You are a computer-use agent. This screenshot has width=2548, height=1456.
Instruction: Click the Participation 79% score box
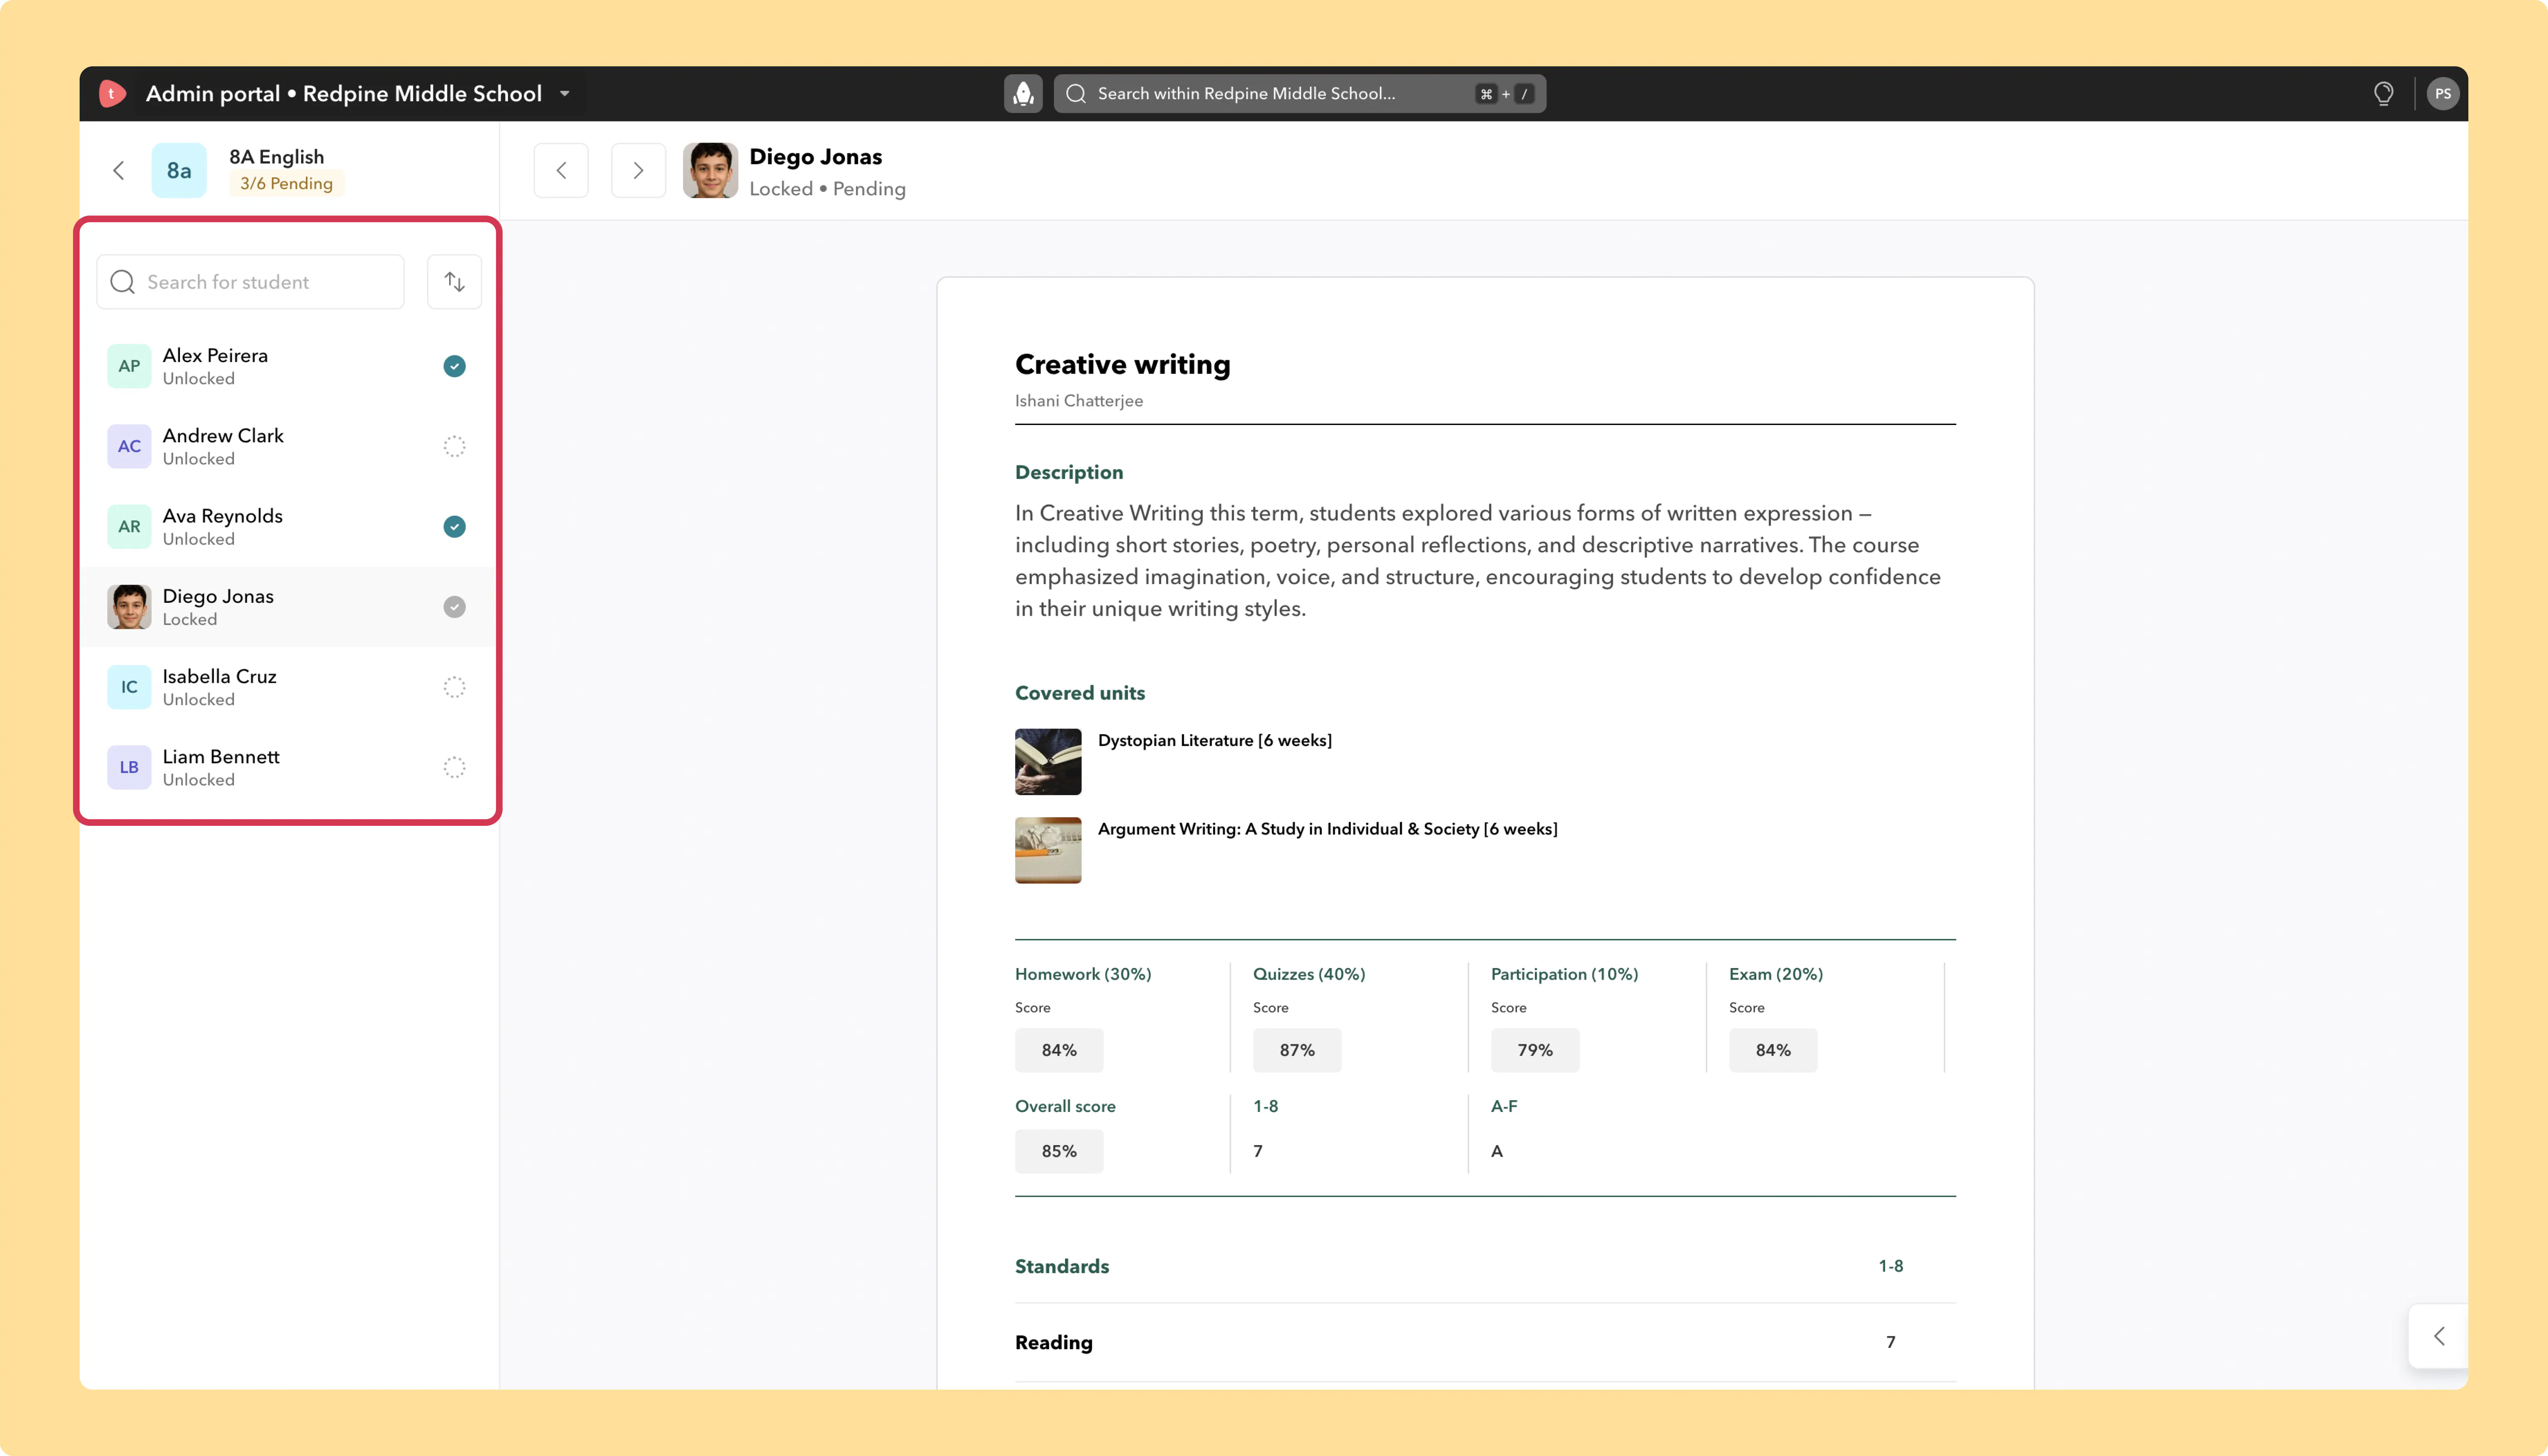tap(1534, 1050)
